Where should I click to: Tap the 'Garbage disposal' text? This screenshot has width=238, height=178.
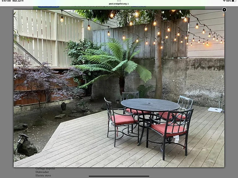click(45, 168)
